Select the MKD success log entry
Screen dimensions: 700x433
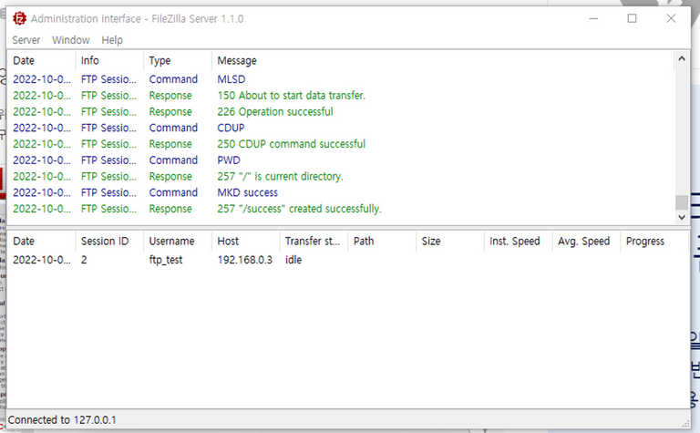coord(247,192)
